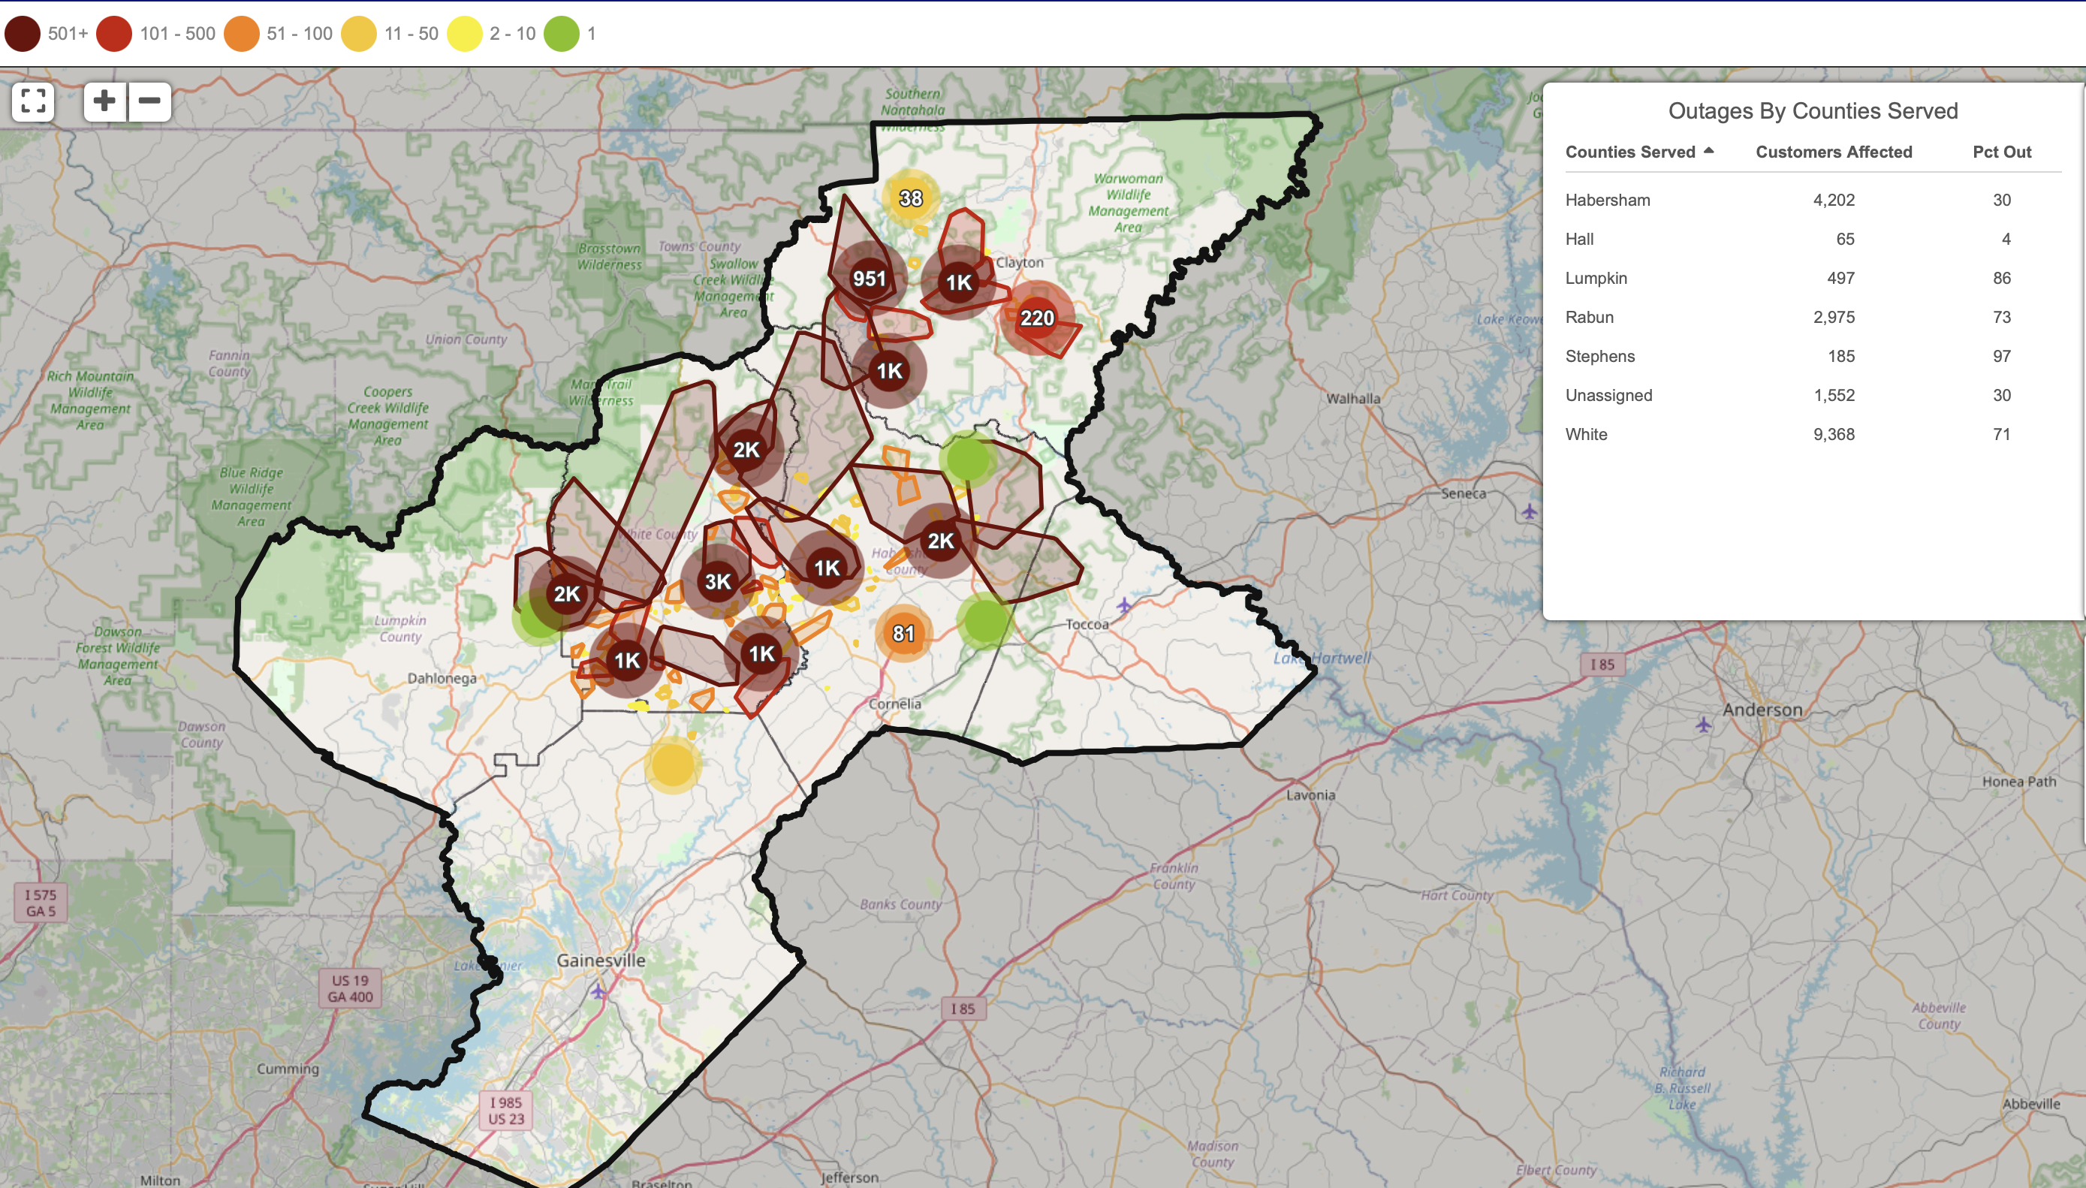
Task: Click the fullscreen map toggle icon
Action: [32, 101]
